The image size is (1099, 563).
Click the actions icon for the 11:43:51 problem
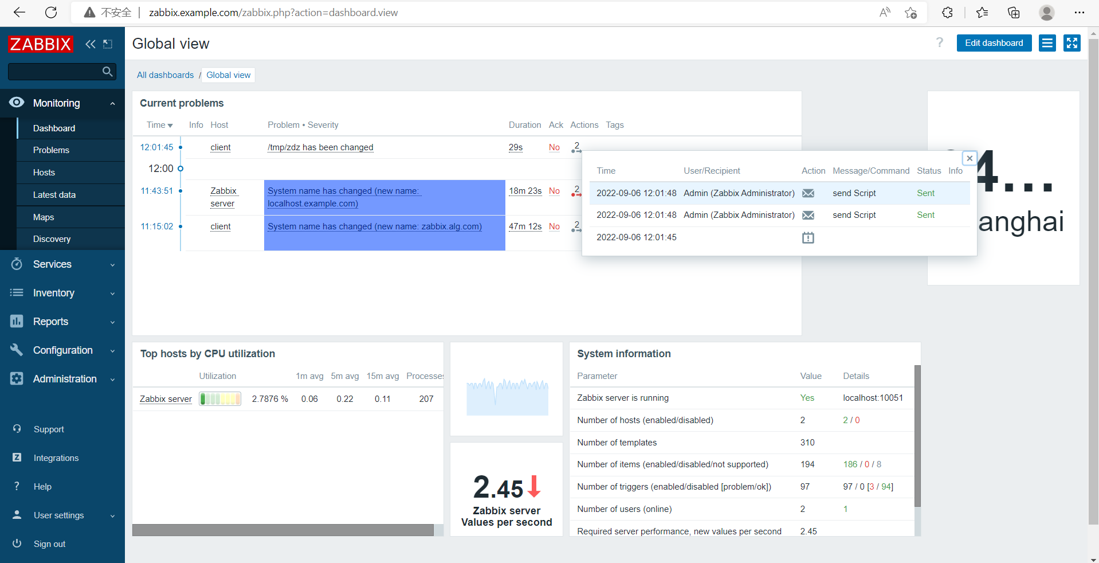pyautogui.click(x=576, y=191)
